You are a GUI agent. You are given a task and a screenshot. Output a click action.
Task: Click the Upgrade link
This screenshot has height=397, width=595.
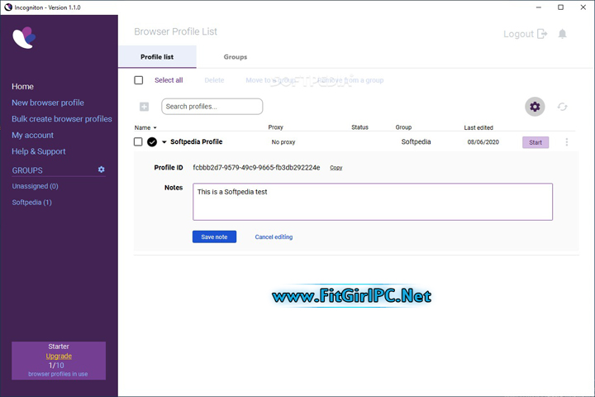click(59, 356)
